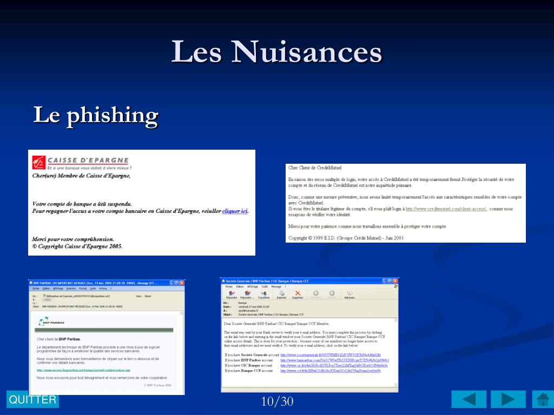Open Fichier menu in Societe Generale email window
Screen dimensions: 554x415
(229, 286)
